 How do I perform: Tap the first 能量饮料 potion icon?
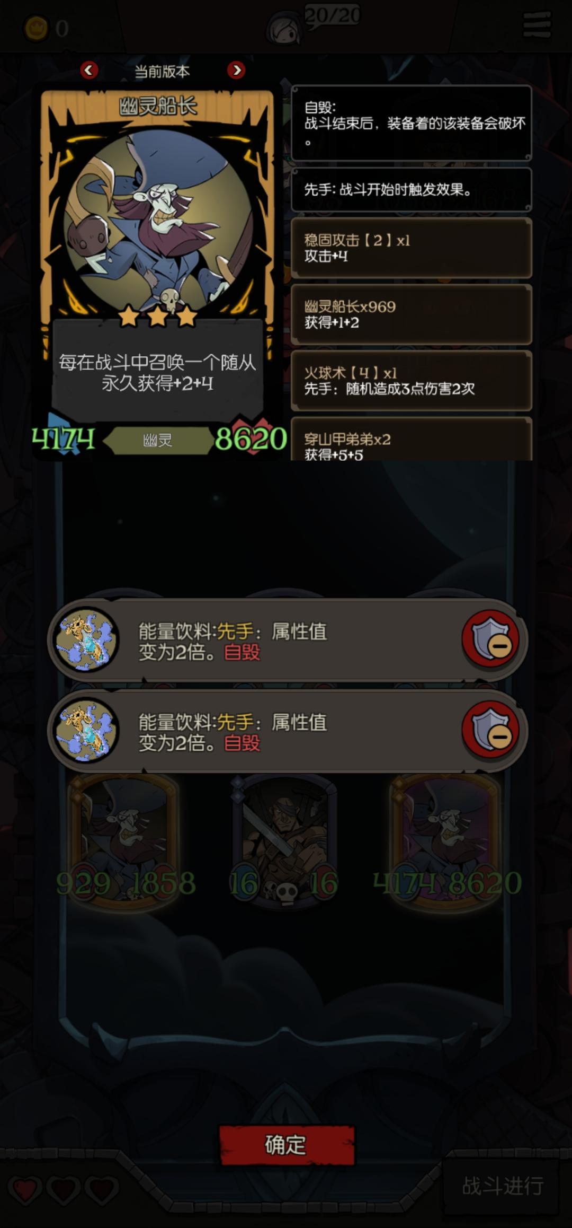point(86,639)
